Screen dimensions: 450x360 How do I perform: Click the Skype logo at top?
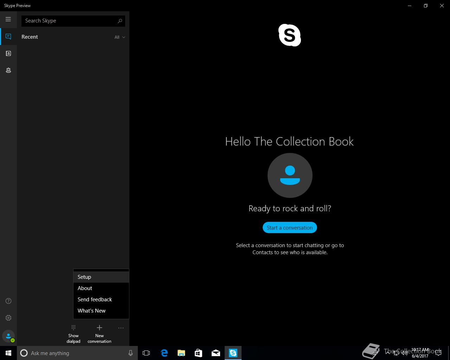pyautogui.click(x=290, y=35)
